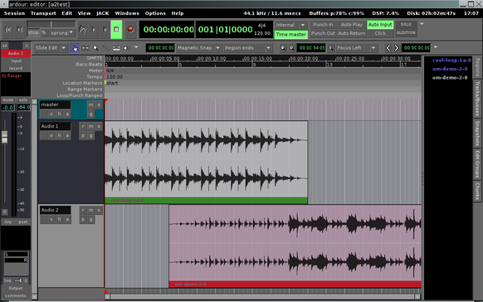Click the mixer strip Input button
Viewport: 483px width, 302px height.
point(16,61)
